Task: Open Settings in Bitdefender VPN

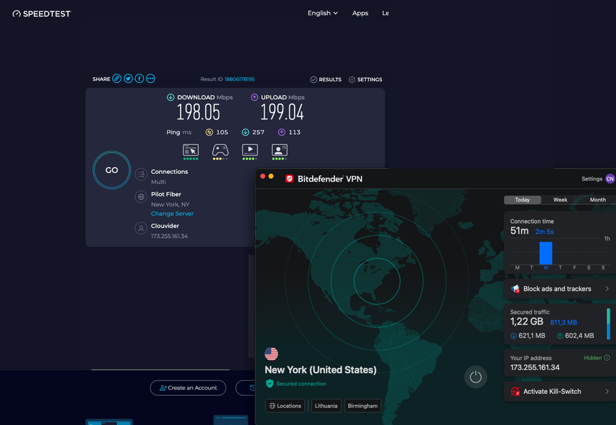Action: point(592,179)
